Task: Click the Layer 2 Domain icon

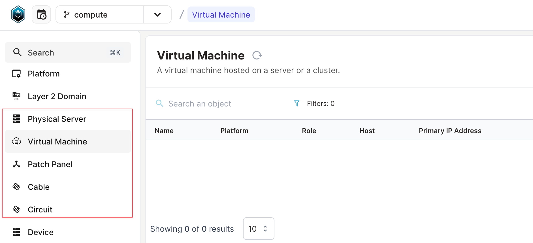Action: click(x=16, y=96)
